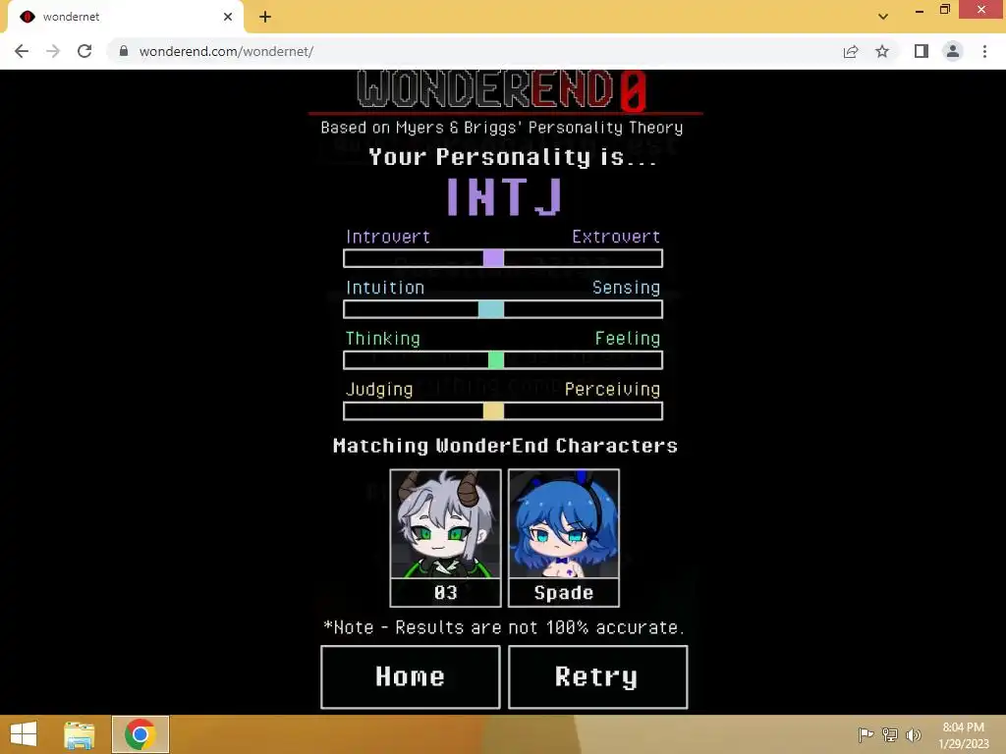Switch to the wondernet tab

pos(125,17)
